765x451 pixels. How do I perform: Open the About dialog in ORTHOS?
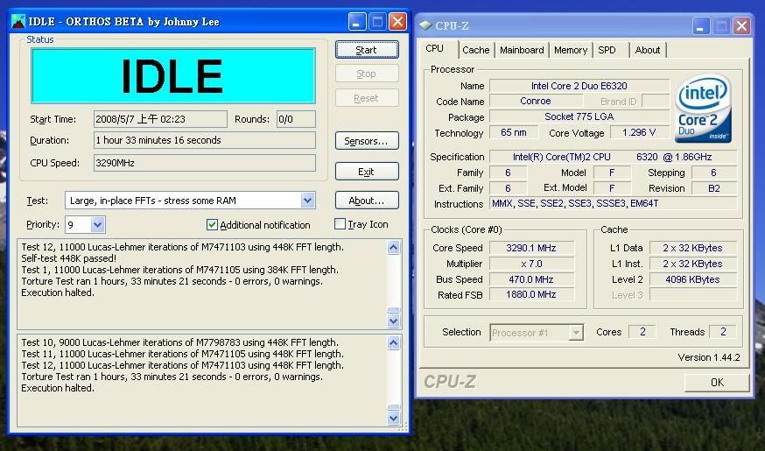click(x=367, y=201)
